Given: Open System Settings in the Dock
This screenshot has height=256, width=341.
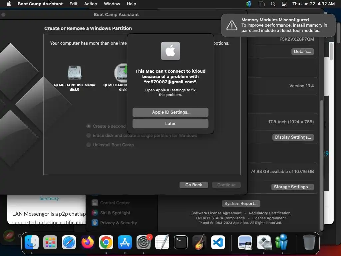Looking at the screenshot, I should (144, 242).
